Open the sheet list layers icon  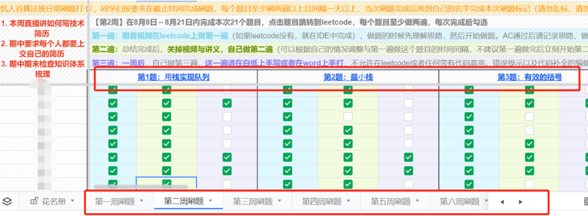pyautogui.click(x=7, y=201)
